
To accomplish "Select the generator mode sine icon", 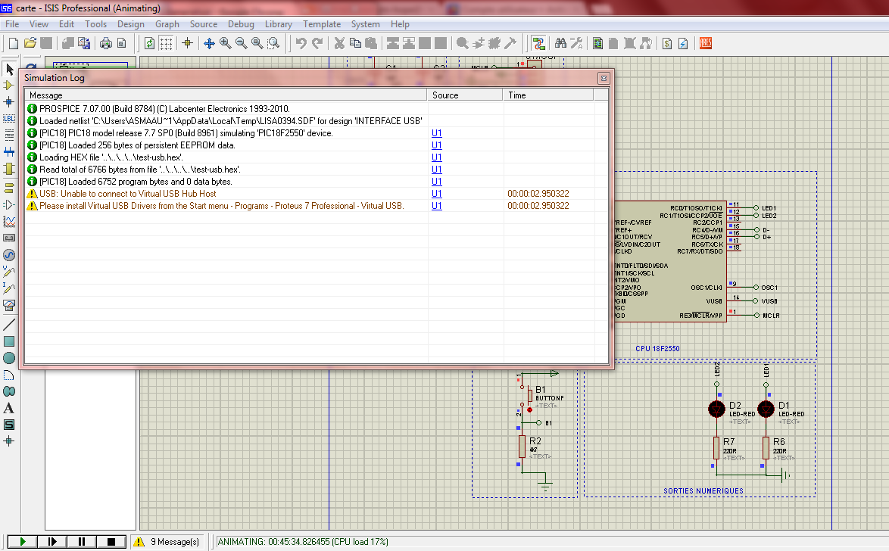I will [x=9, y=255].
